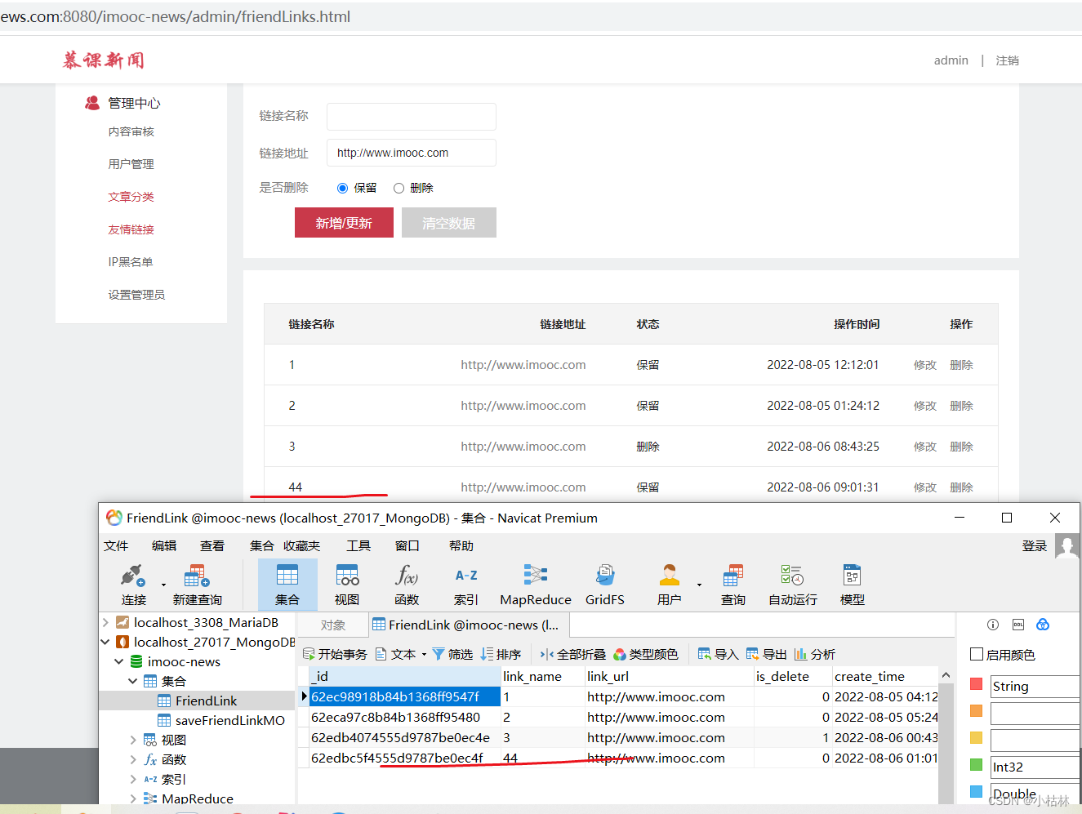Expand the localhost_3308_MariaDB connection
1082x814 pixels.
[x=105, y=623]
